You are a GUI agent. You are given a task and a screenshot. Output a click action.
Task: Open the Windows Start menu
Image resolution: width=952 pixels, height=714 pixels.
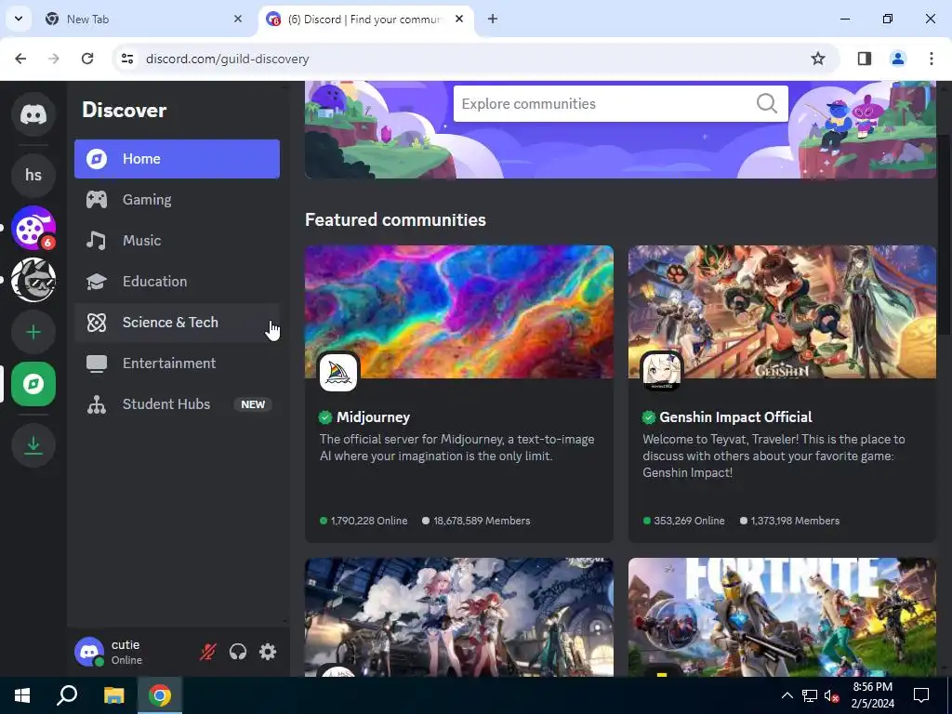coord(22,695)
